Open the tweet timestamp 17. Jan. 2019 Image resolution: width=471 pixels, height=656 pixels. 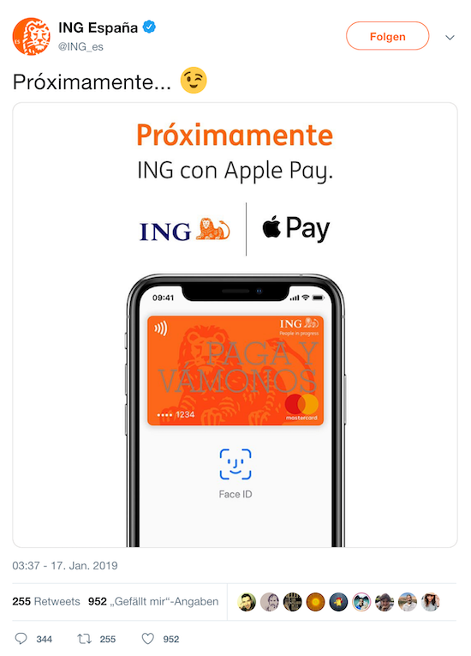click(65, 566)
